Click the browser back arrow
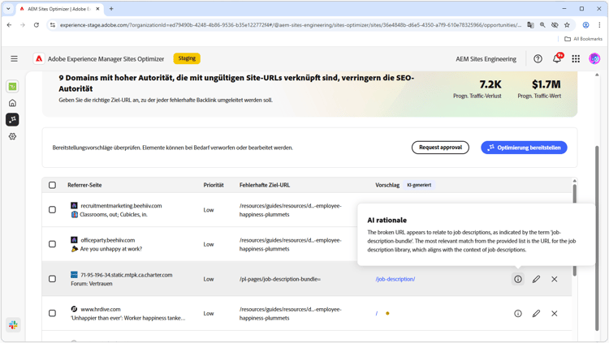 (x=9, y=25)
